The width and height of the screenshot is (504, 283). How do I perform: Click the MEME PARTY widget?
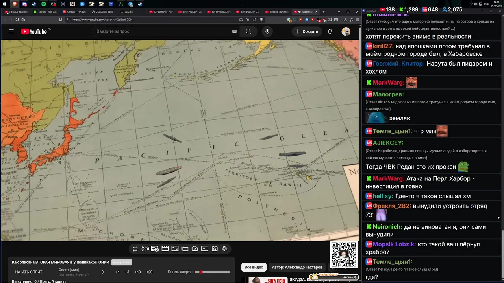(334, 277)
